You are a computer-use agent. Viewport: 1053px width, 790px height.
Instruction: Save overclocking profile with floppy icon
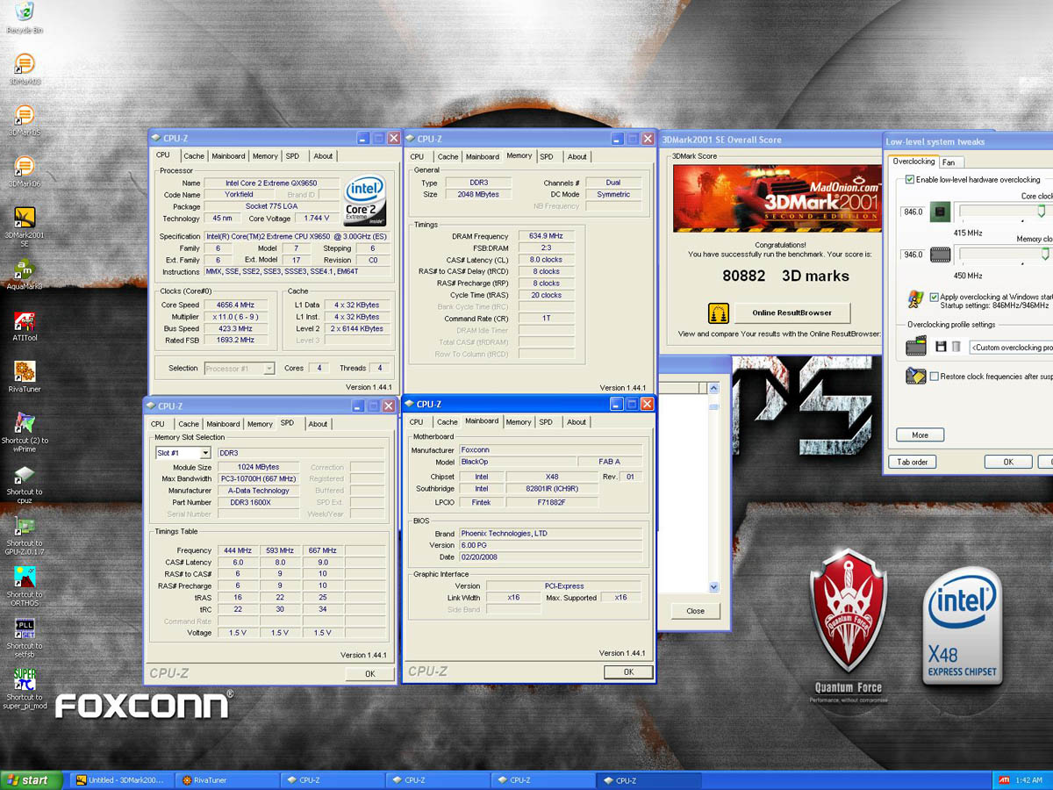941,347
